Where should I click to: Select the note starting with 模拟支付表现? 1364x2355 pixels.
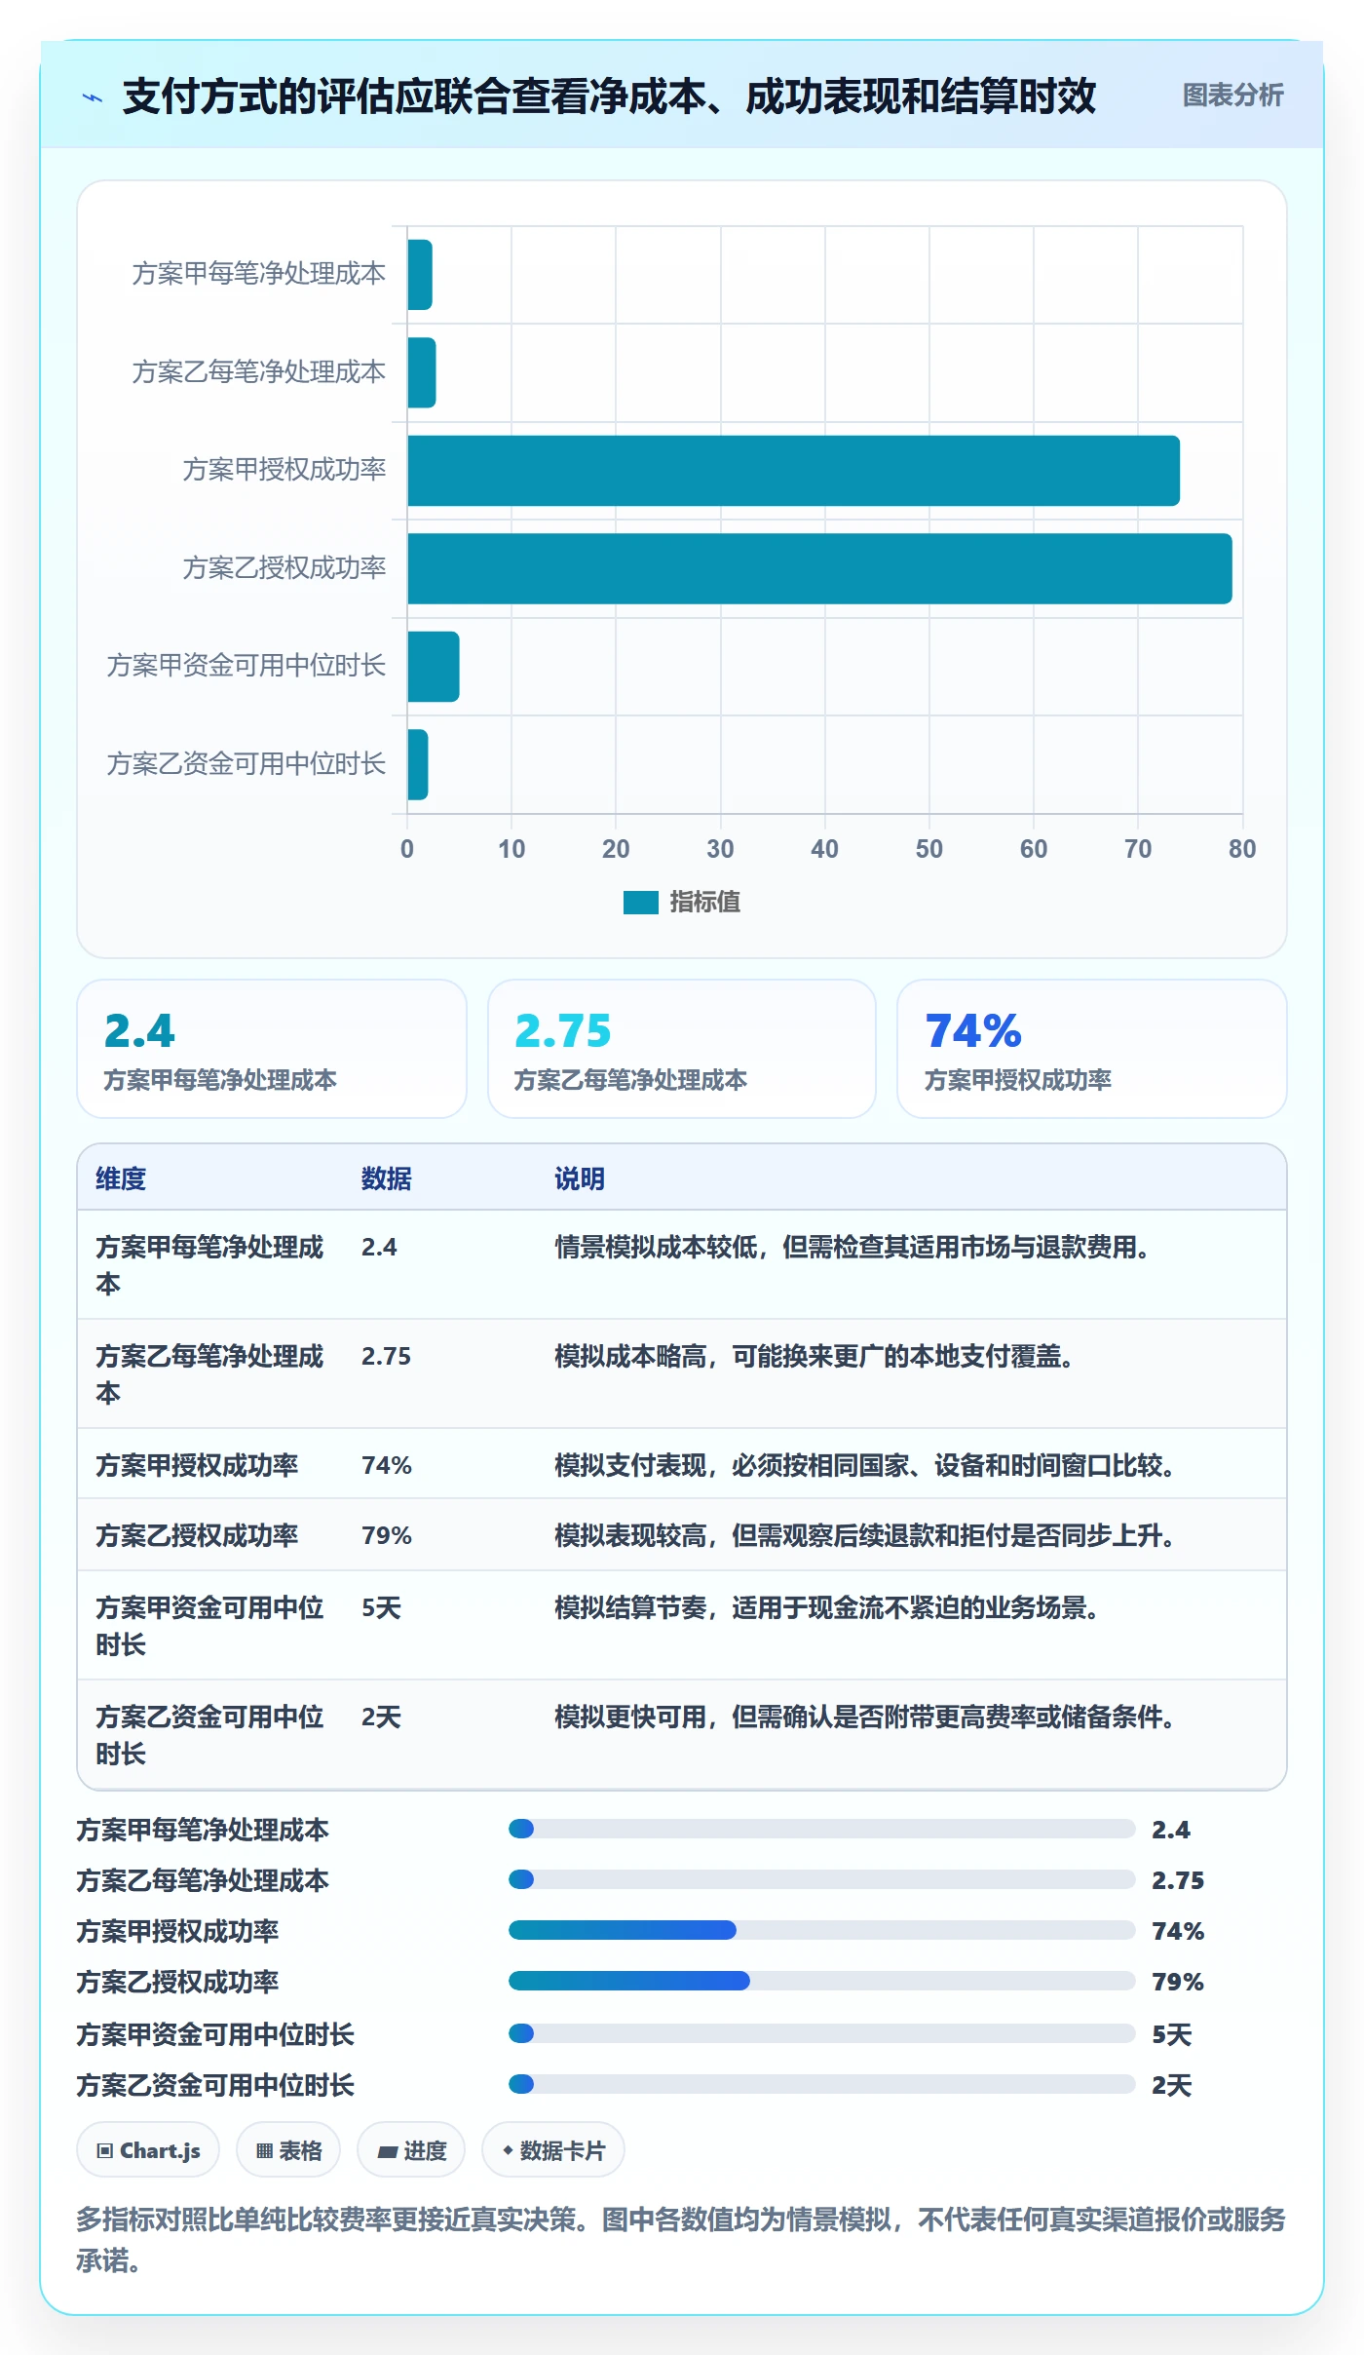865,1465
